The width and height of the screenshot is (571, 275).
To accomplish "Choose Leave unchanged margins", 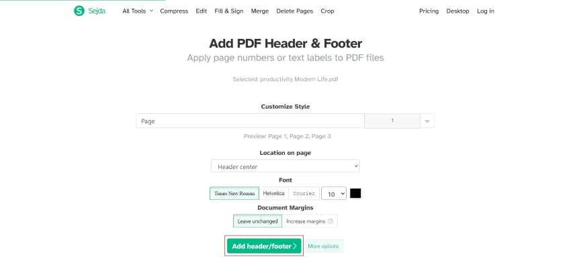I will 257,221.
